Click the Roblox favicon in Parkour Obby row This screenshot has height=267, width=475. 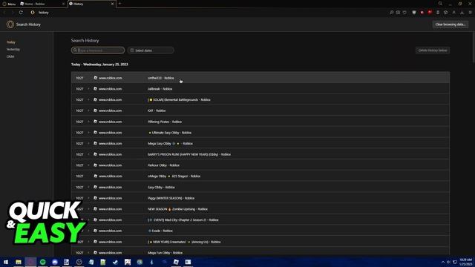(x=95, y=165)
